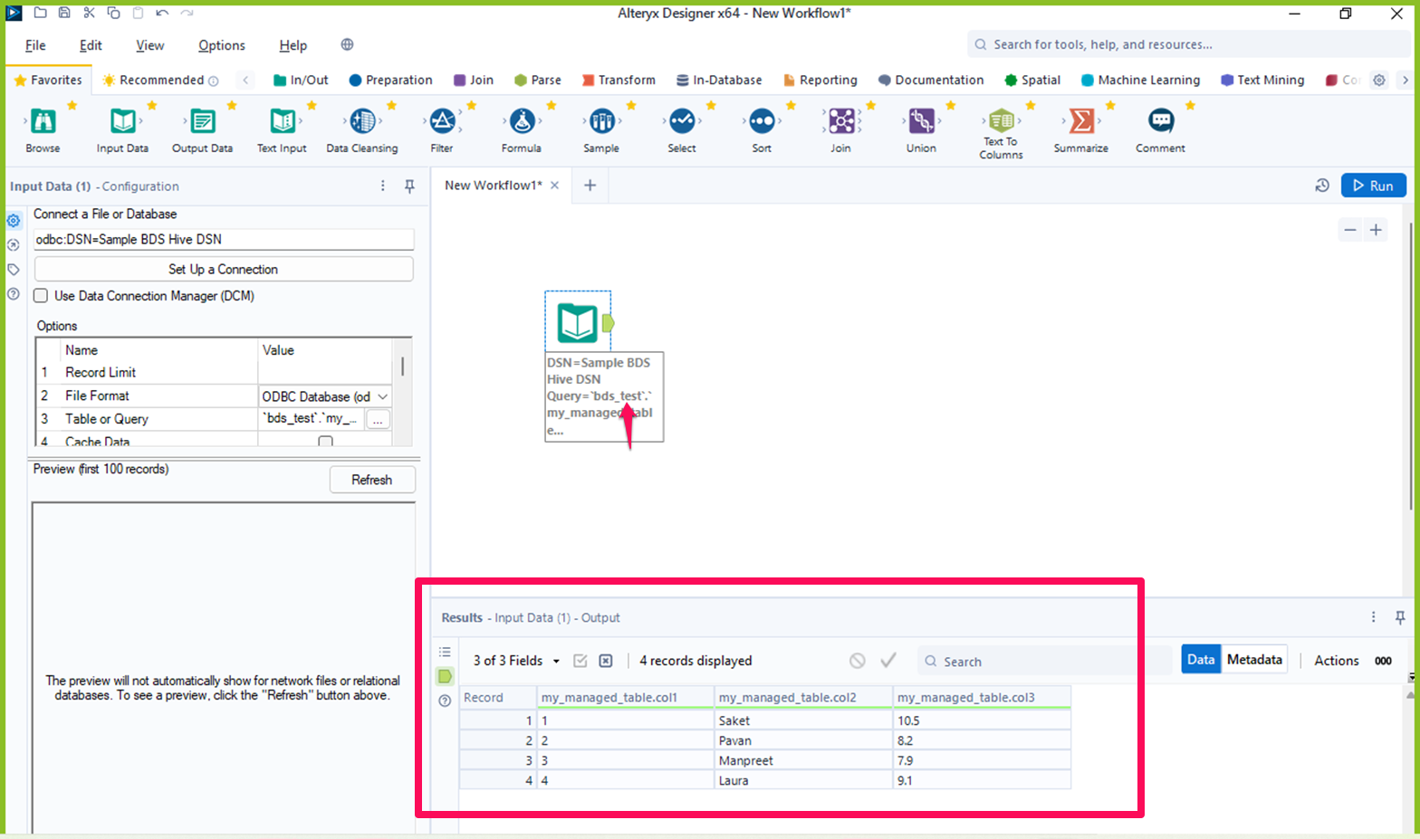Screen dimensions: 1420x839
Task: Open the Edit menu
Action: 91,45
